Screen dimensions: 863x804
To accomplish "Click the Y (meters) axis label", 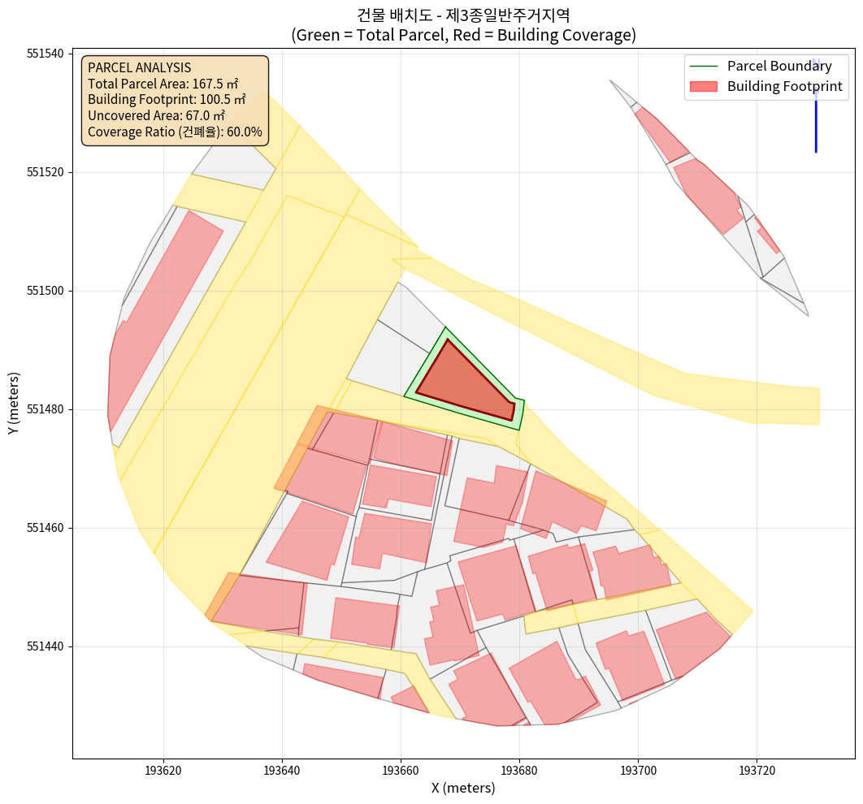I will click(x=14, y=404).
